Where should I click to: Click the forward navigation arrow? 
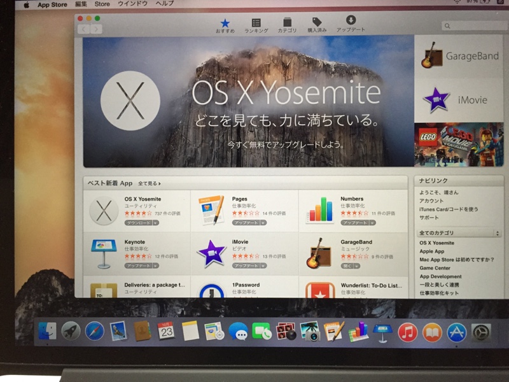[x=96, y=29]
